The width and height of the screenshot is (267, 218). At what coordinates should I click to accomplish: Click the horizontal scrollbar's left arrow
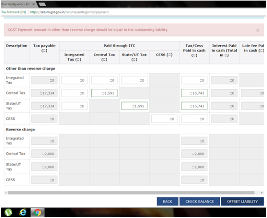[6, 193]
